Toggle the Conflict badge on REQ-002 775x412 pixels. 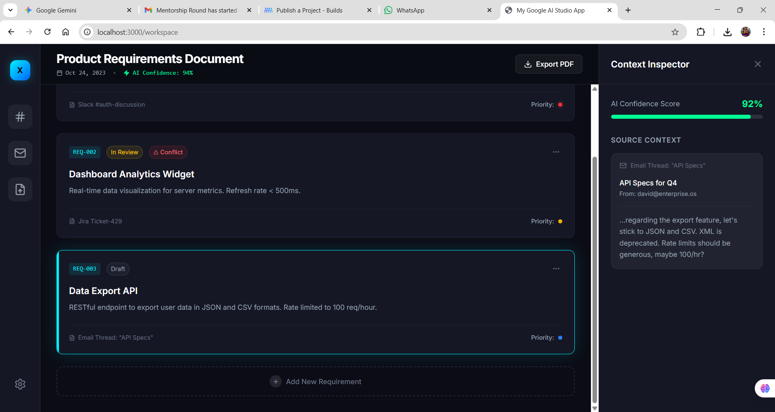[168, 152]
